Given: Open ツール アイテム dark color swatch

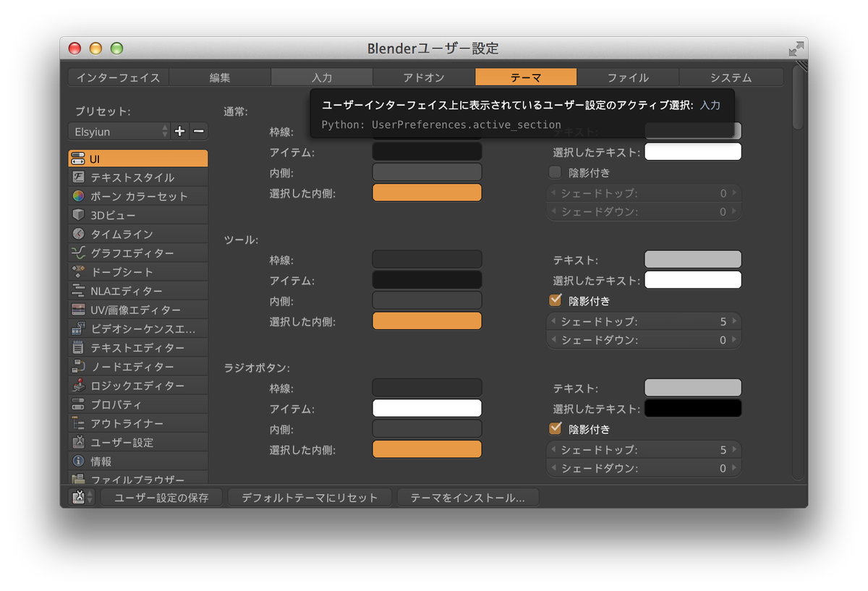Looking at the screenshot, I should 427,280.
